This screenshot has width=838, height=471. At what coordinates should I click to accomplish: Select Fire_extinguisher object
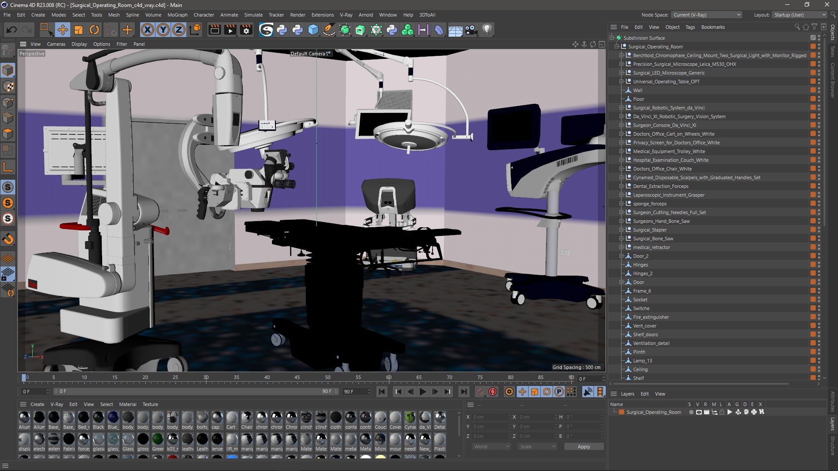651,317
